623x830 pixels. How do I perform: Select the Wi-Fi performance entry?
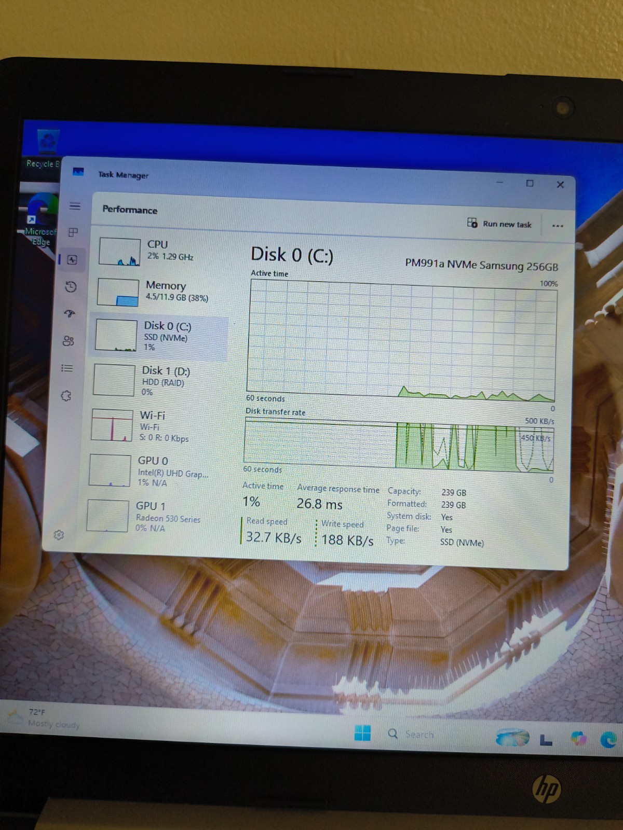click(x=156, y=426)
